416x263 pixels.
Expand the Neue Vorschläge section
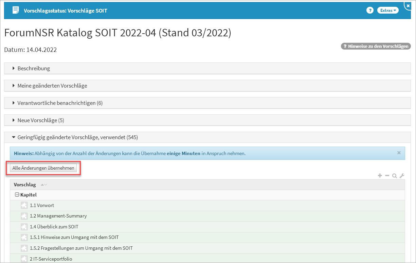(x=40, y=120)
